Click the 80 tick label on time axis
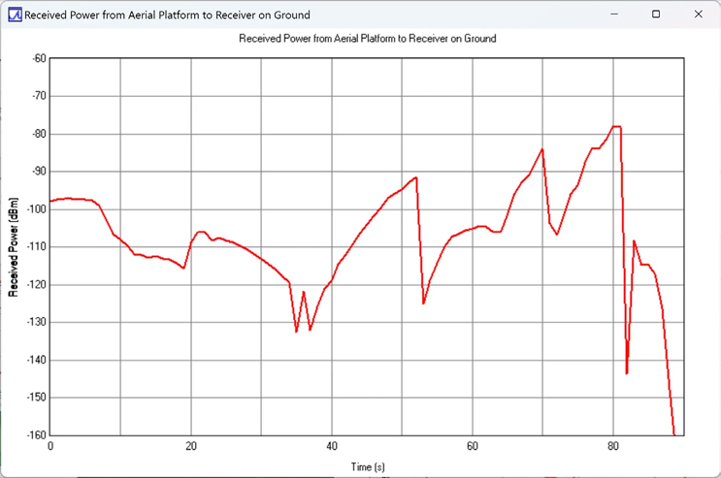The height and width of the screenshot is (478, 721). click(x=612, y=447)
